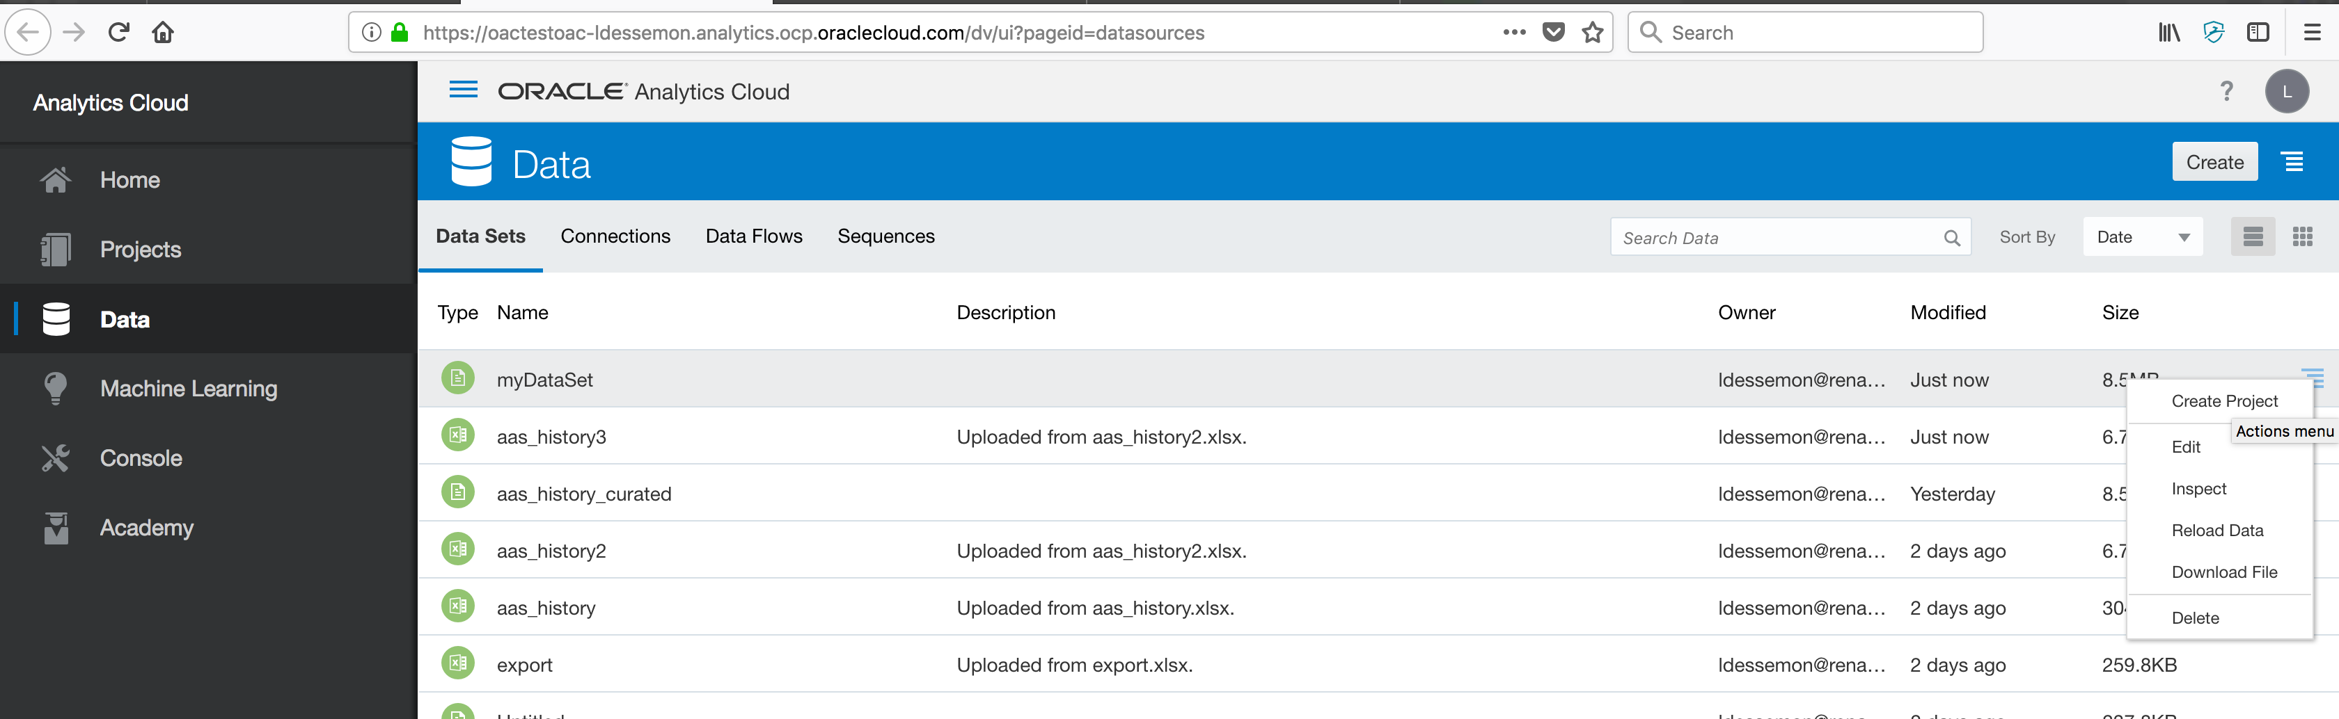The width and height of the screenshot is (2339, 719).
Task: Click the export spreadsheet icon
Action: point(457,663)
